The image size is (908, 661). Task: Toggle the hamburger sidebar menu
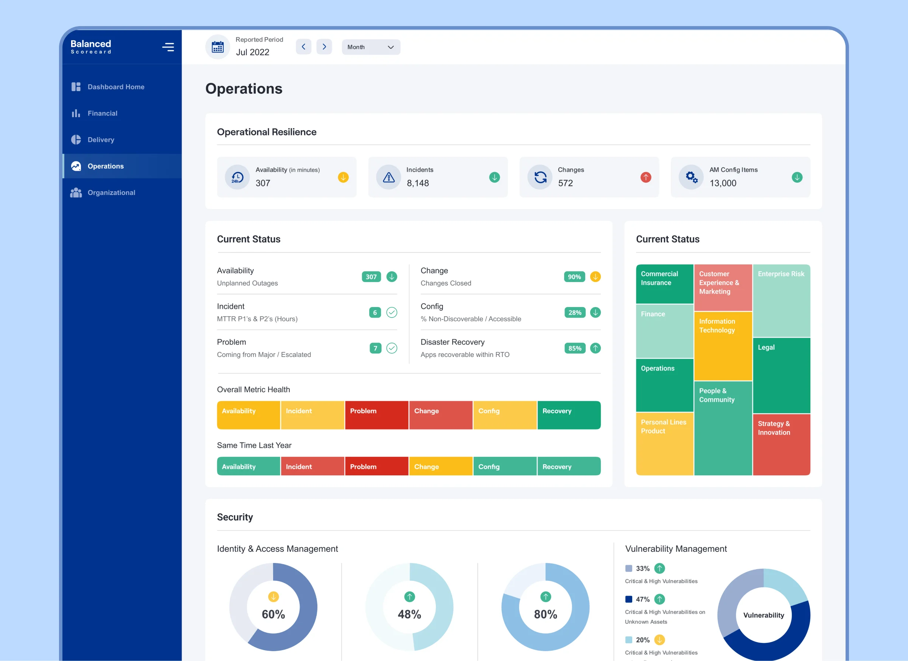coord(168,47)
